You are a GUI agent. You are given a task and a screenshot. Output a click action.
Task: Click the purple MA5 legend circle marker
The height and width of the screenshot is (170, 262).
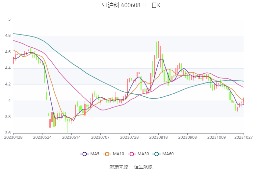pyautogui.click(x=85, y=154)
